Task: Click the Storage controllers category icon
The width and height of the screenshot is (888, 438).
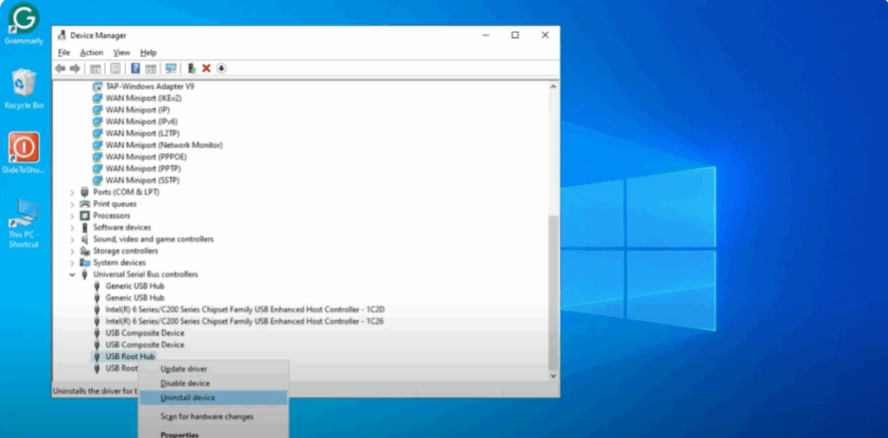Action: point(85,251)
